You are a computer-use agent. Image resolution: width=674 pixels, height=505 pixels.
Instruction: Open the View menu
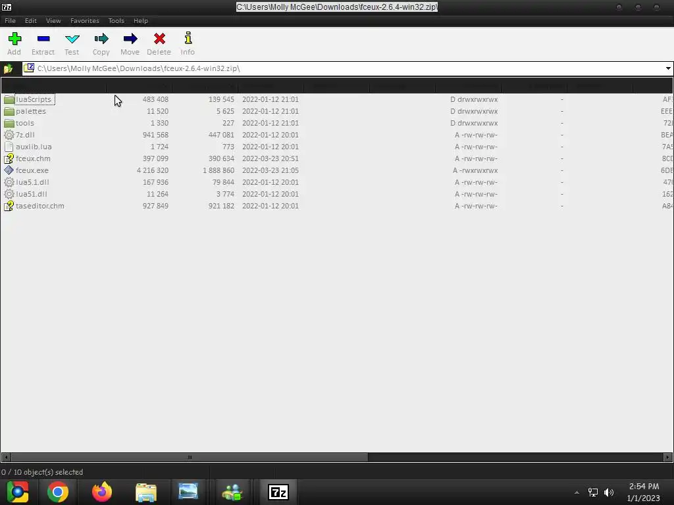point(53,20)
